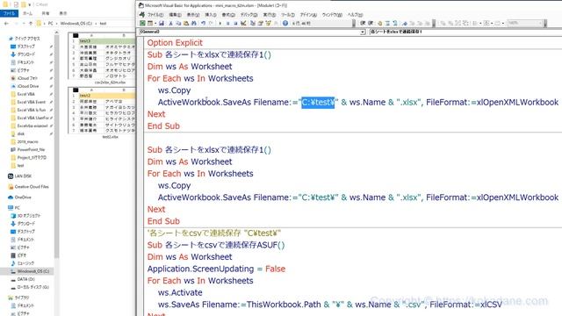Select LAN DISK in Explorer navigation pane
This screenshot has width=562, height=316.
(23, 176)
